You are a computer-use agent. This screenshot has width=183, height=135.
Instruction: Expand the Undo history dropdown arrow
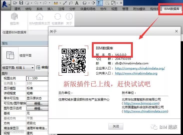coord(40,3)
